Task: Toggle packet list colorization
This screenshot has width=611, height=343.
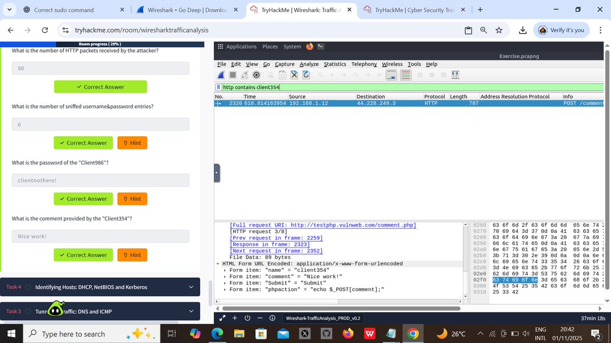Action: (x=406, y=75)
